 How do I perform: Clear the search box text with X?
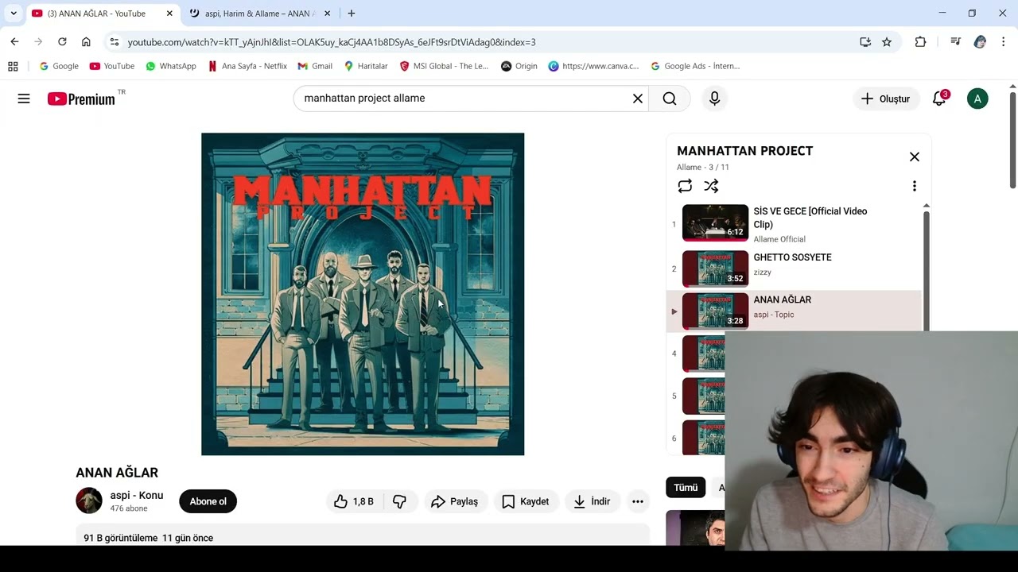[638, 99]
